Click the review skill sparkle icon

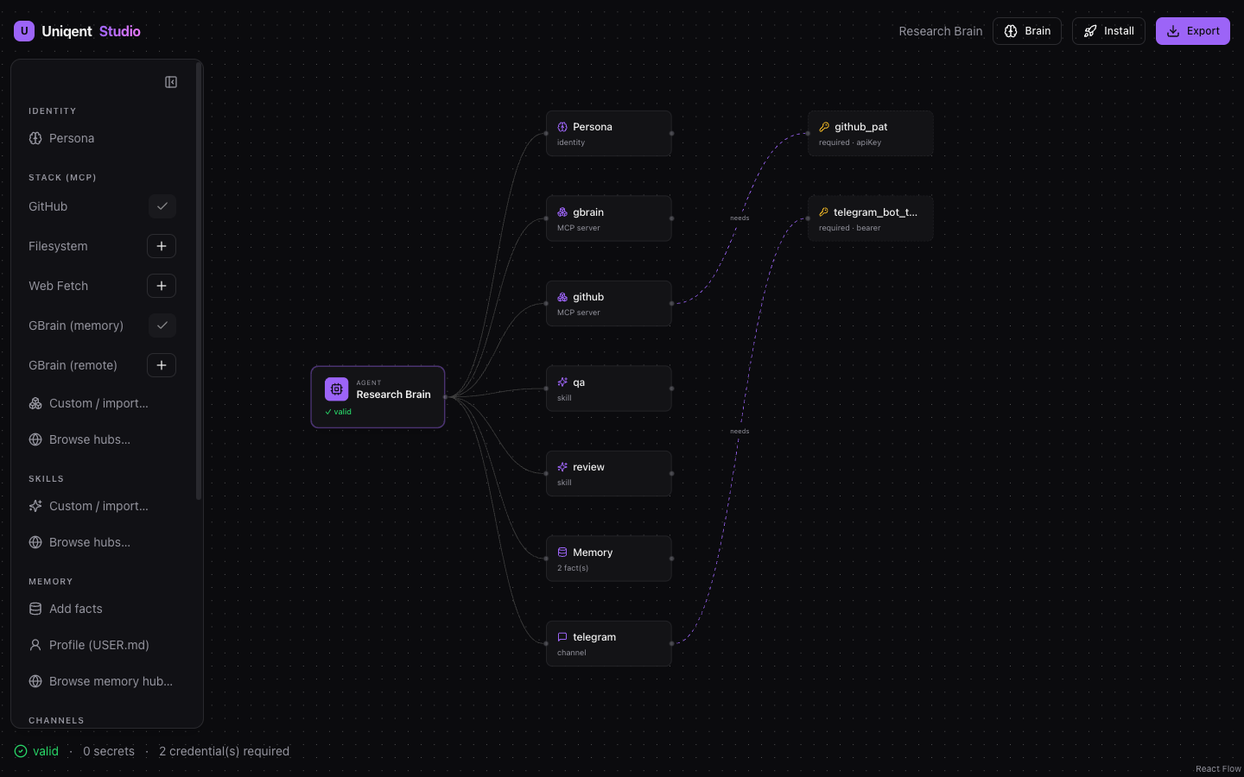(562, 467)
